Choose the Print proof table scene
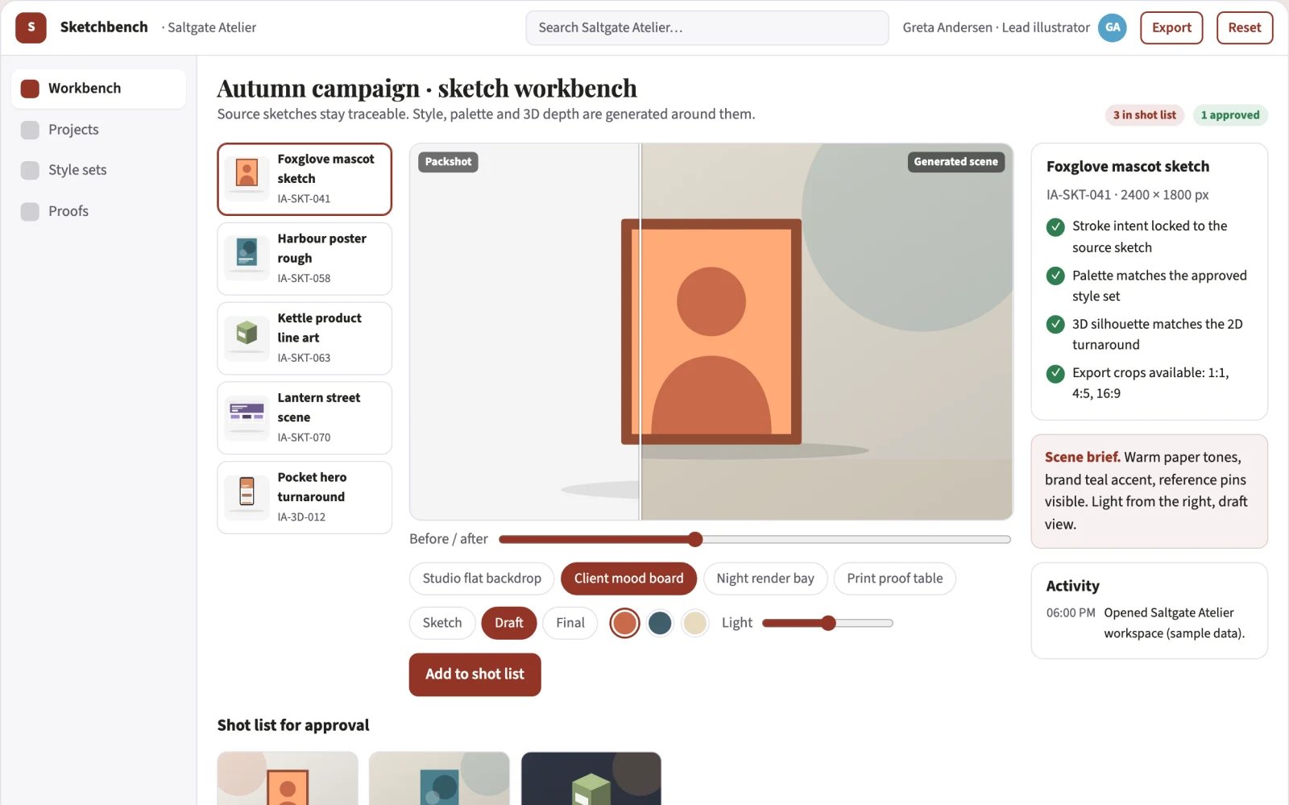The width and height of the screenshot is (1289, 805). pos(895,579)
